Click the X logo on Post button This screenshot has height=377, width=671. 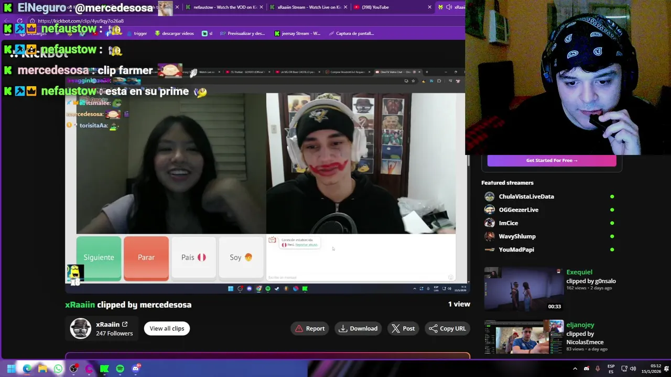point(396,328)
